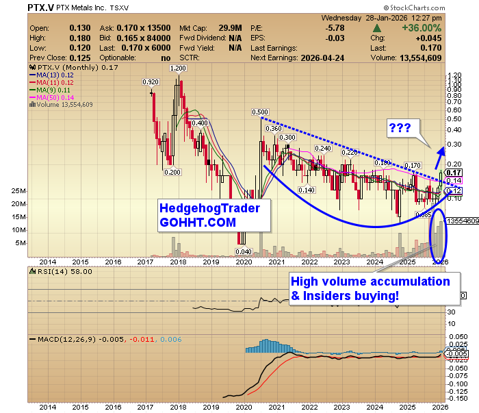Click the 1.200 peak price label
The height and width of the screenshot is (413, 479).
click(x=178, y=68)
